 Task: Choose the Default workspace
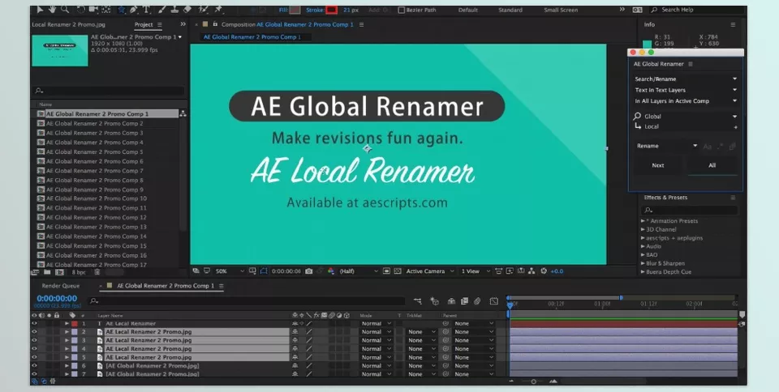pos(468,10)
